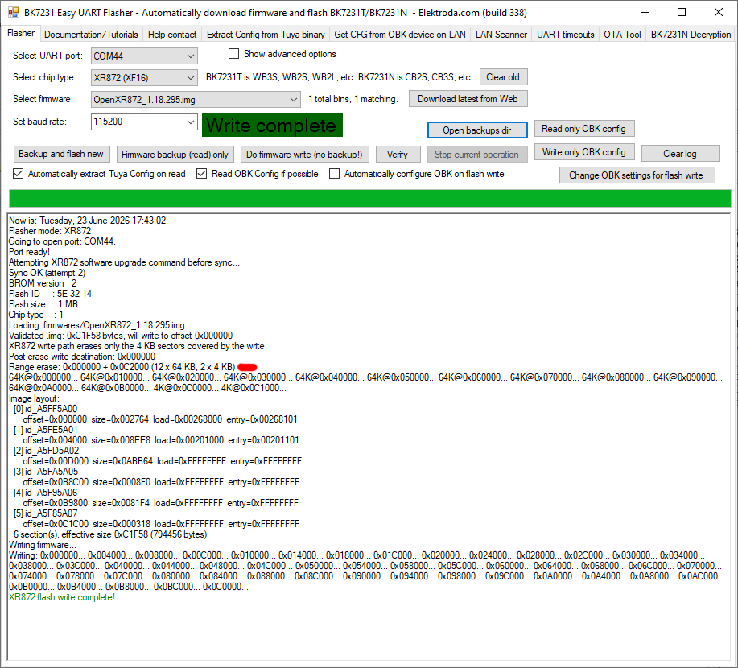
Task: Click the baud rate 115200 text field
Action: 138,122
